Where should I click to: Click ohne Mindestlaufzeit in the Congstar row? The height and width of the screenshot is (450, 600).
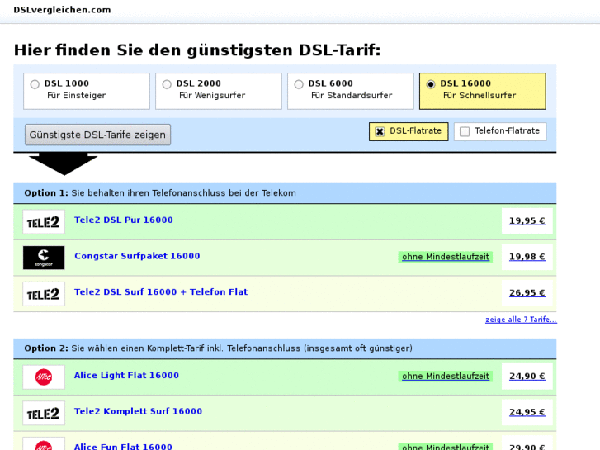(446, 257)
